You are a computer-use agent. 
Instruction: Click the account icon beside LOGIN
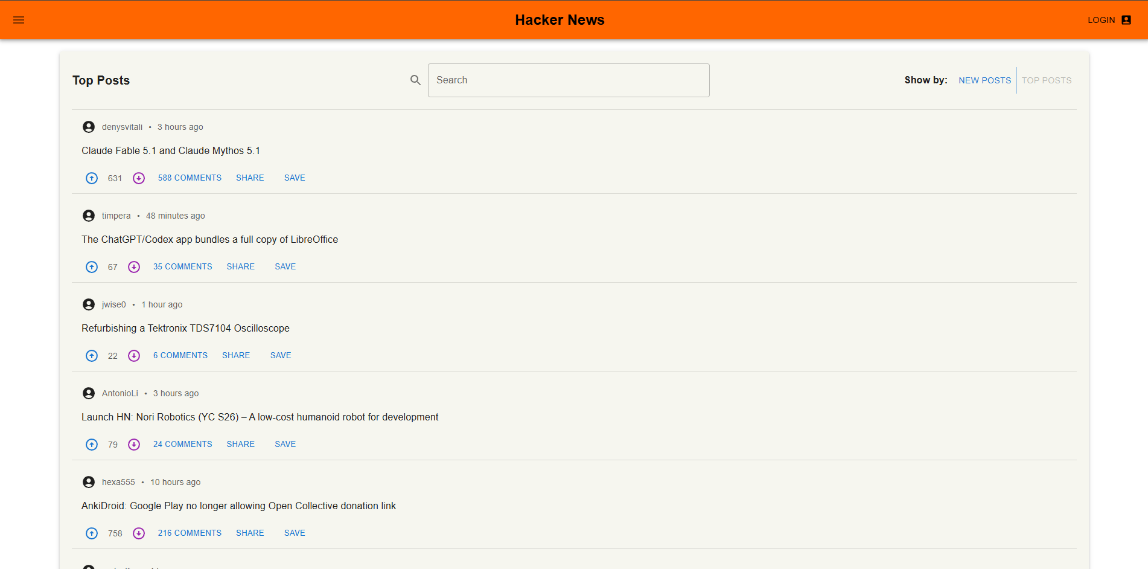pyautogui.click(x=1126, y=20)
